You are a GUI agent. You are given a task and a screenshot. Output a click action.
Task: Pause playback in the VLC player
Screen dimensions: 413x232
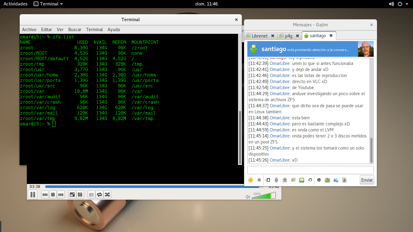[x=33, y=195]
